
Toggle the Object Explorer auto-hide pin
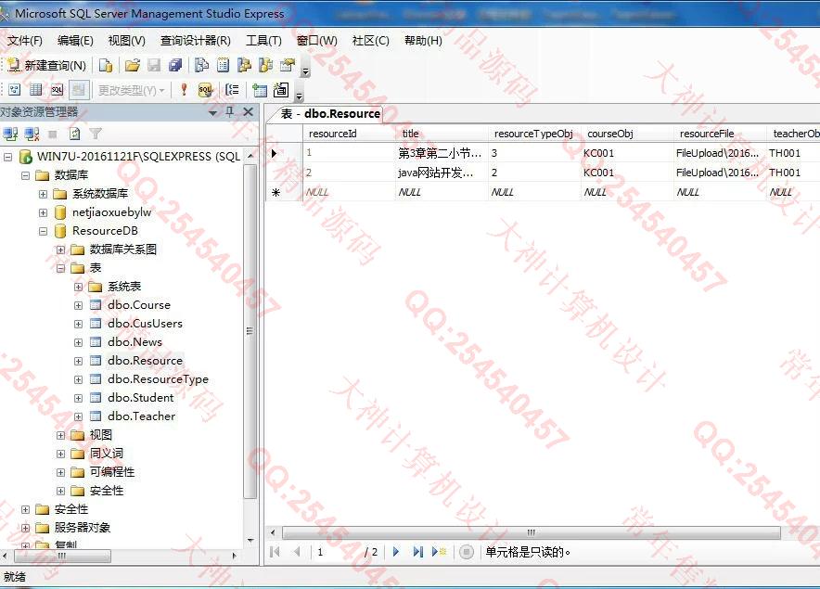[x=229, y=112]
